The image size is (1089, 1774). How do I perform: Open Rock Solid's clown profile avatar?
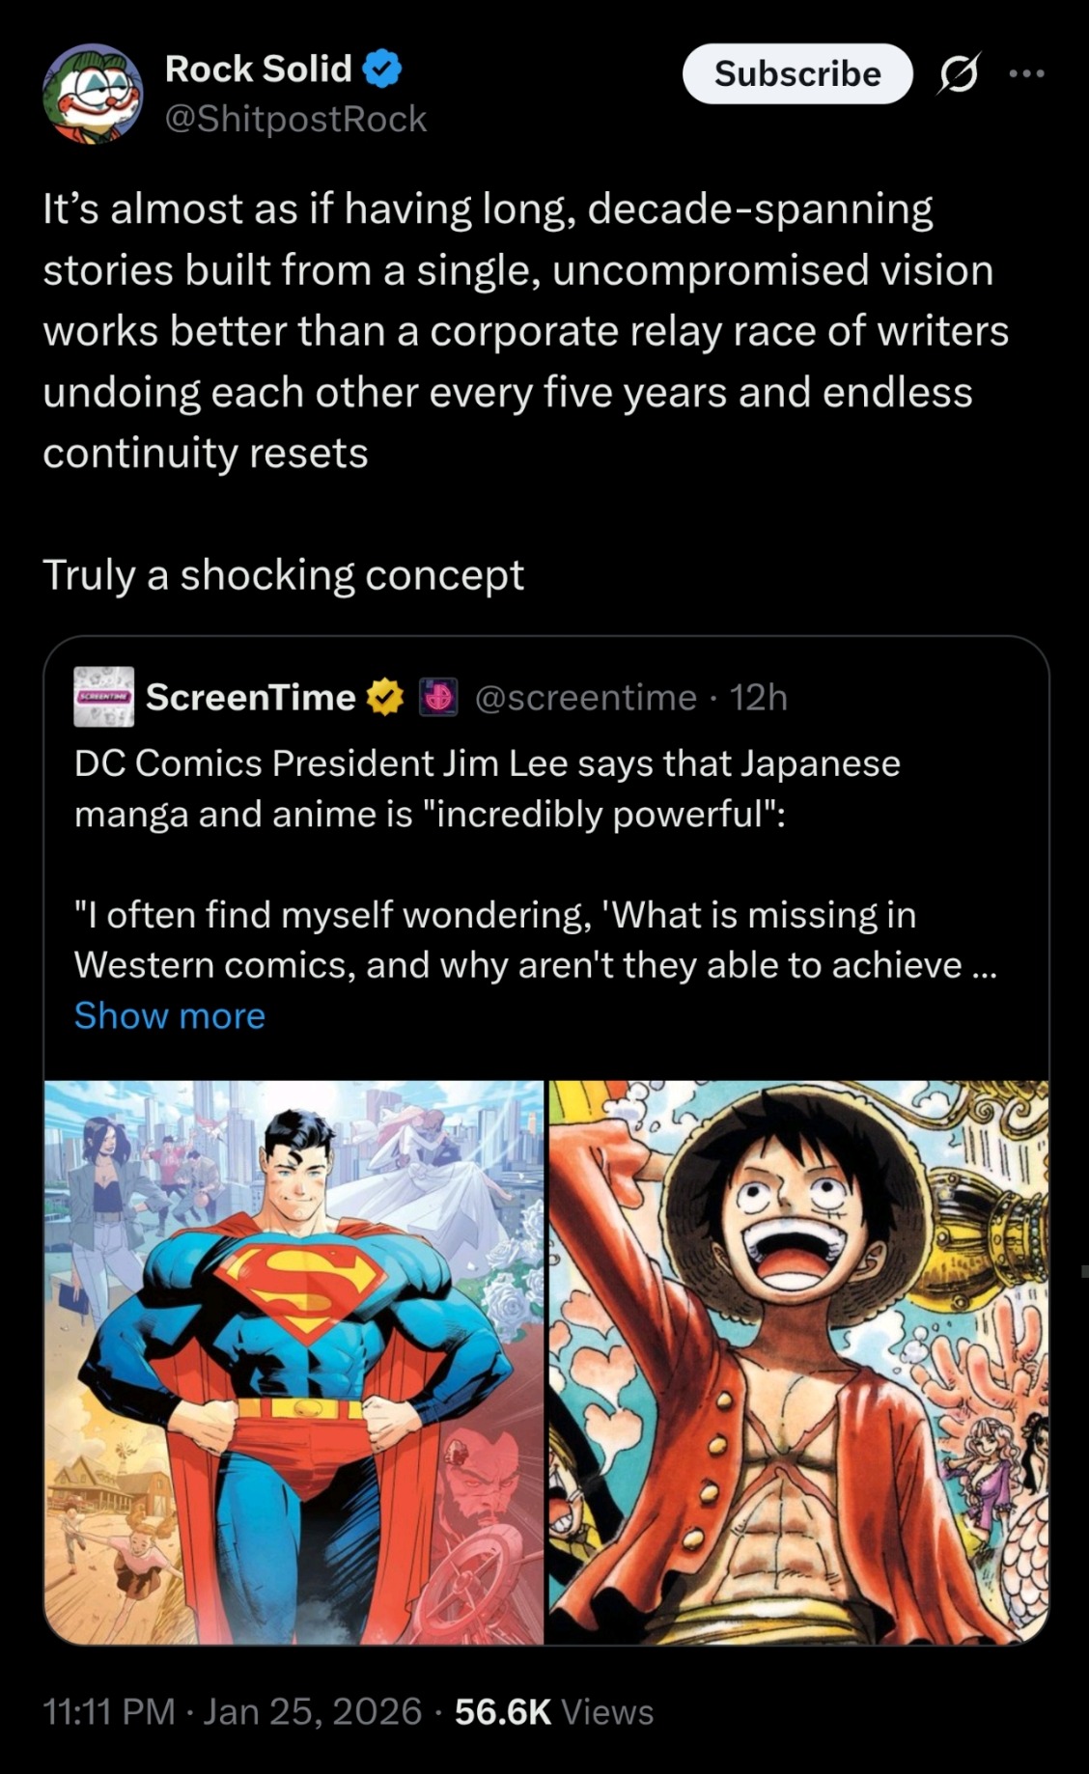pyautogui.click(x=93, y=94)
